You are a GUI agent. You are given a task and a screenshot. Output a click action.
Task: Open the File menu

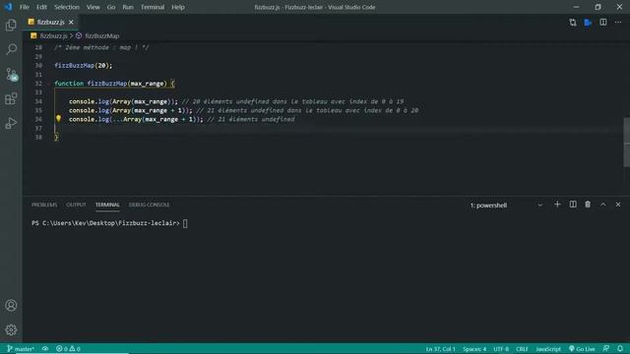pos(25,7)
